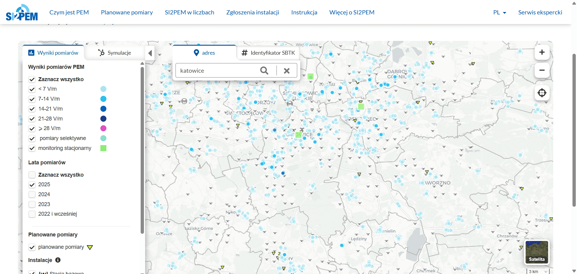Viewport: 577px width, 274px height.
Task: Select Identyfikator SBTK search tab
Action: click(268, 53)
